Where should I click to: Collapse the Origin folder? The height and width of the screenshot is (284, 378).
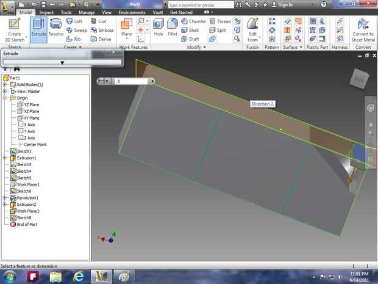click(x=5, y=98)
